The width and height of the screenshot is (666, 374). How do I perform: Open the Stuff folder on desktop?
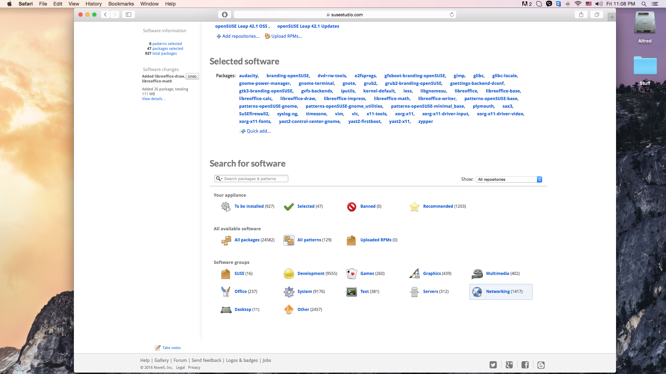click(644, 66)
